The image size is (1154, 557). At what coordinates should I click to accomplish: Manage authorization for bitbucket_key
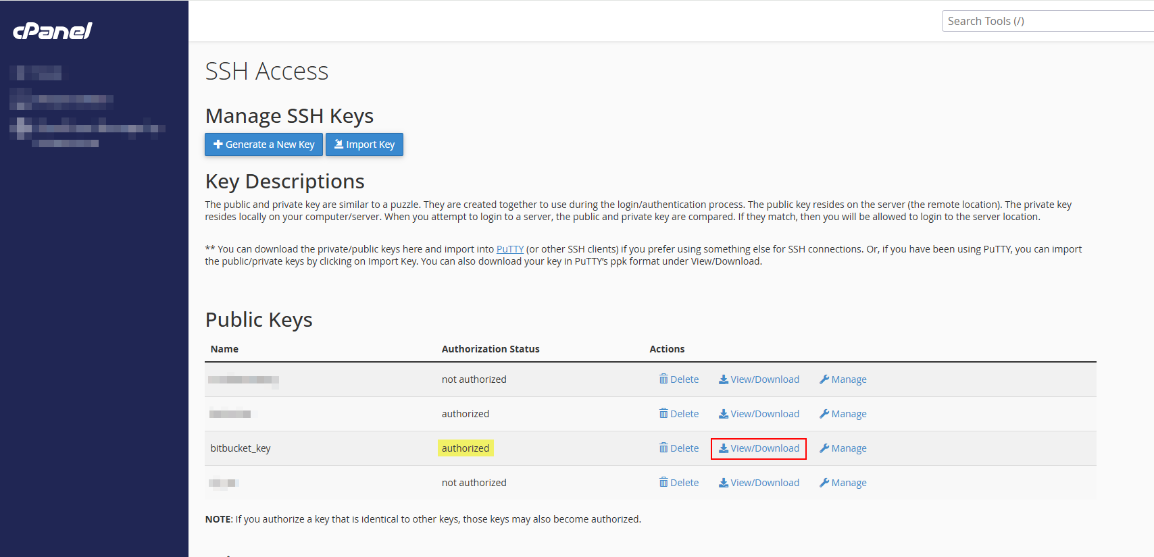coord(843,448)
